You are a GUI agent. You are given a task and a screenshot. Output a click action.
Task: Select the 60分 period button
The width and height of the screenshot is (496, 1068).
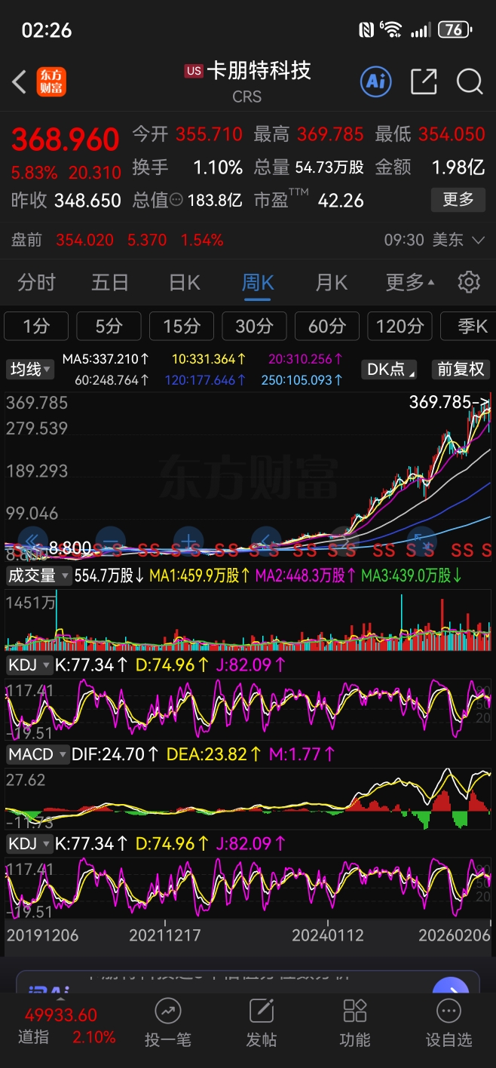point(327,326)
